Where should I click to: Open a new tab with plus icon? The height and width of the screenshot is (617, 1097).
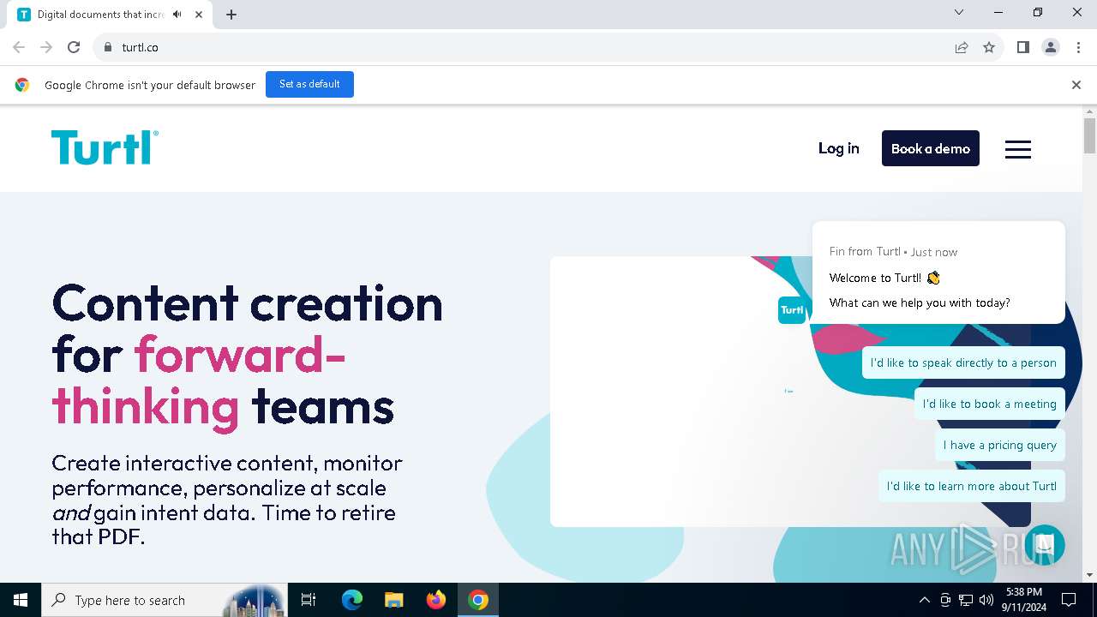coord(231,15)
